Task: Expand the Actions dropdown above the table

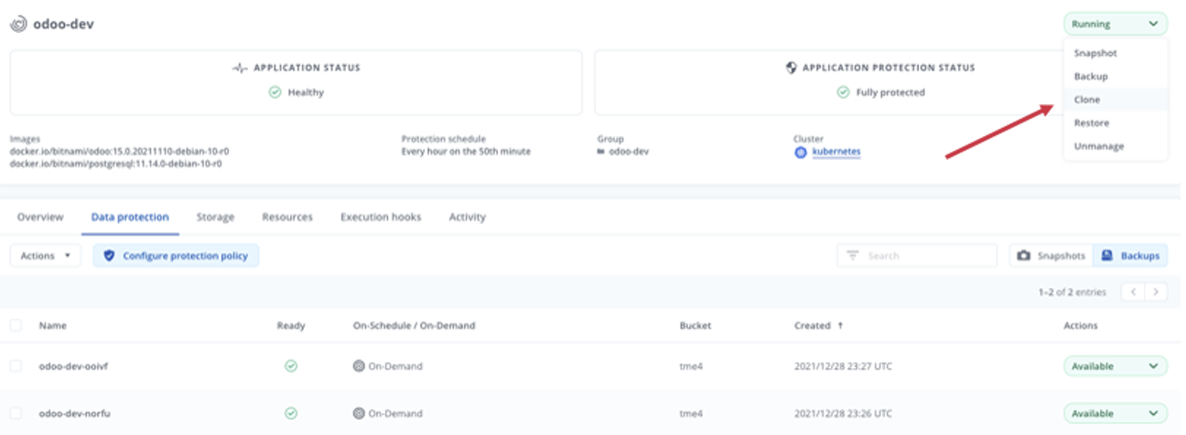Action: 45,256
